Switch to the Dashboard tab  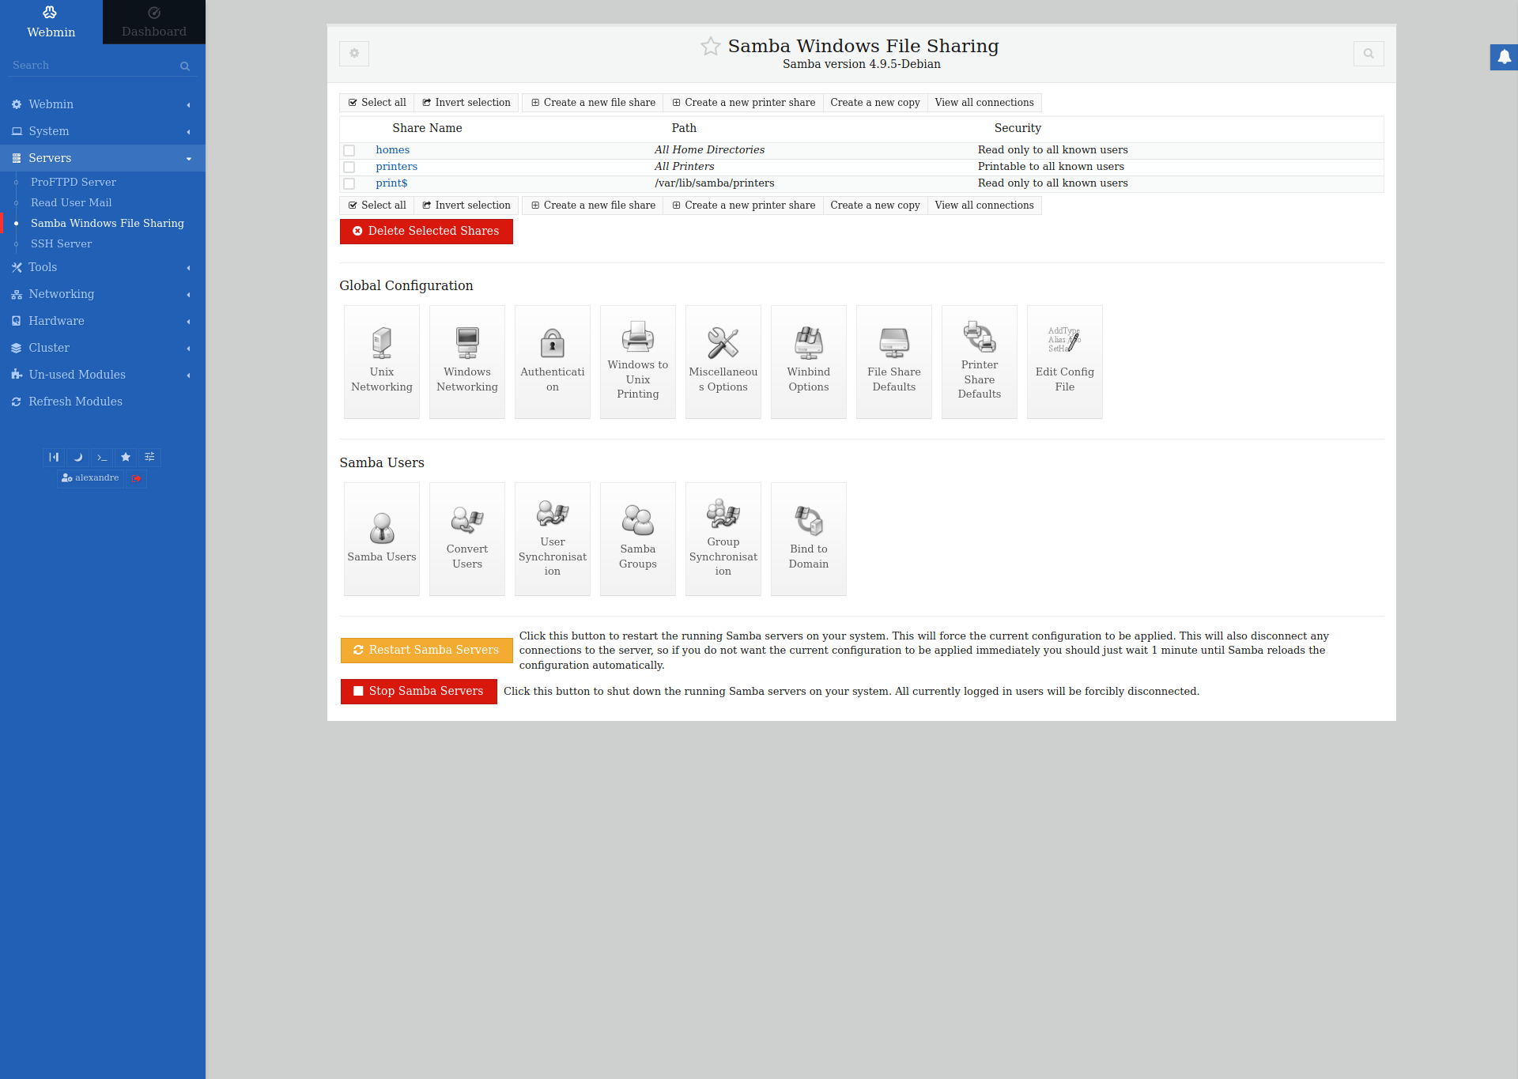point(154,22)
